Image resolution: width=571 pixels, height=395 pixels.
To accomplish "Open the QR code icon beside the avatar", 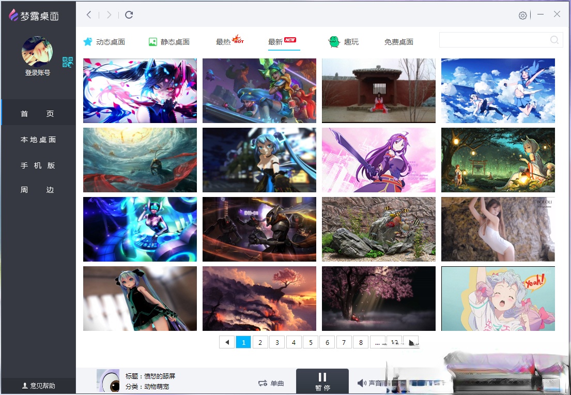I will pos(68,63).
